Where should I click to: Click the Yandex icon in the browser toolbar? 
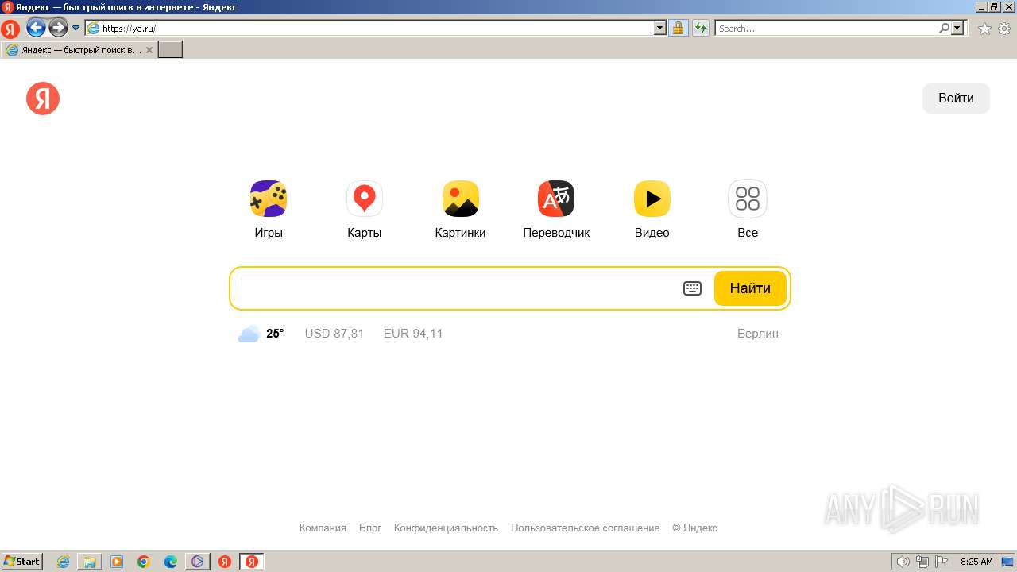[x=10, y=29]
